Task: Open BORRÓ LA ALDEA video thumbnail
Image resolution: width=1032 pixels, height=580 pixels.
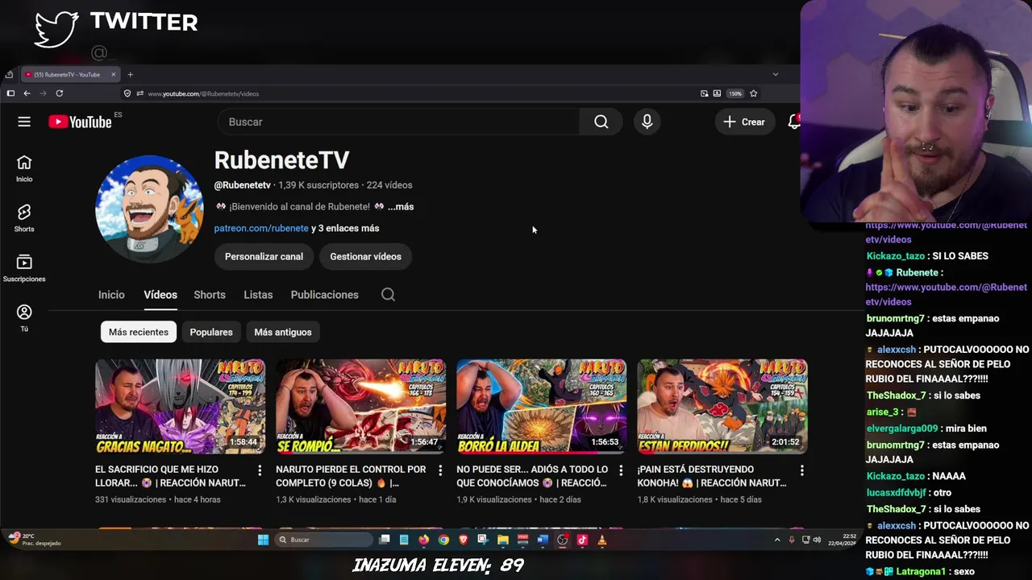Action: coord(541,407)
